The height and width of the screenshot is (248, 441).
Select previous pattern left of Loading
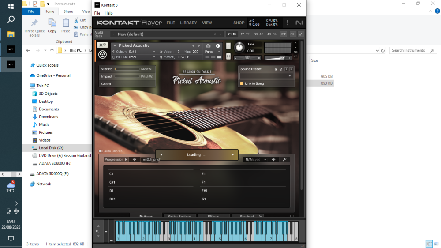(x=161, y=154)
